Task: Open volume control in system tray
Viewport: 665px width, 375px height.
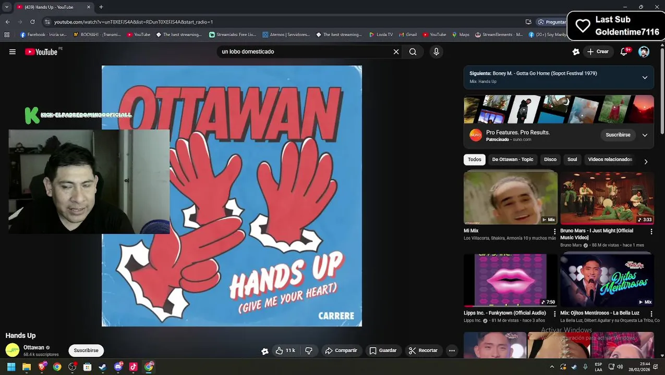Action: coord(621,367)
